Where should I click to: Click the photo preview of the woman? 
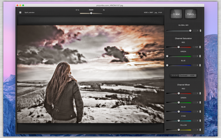tap(90, 74)
